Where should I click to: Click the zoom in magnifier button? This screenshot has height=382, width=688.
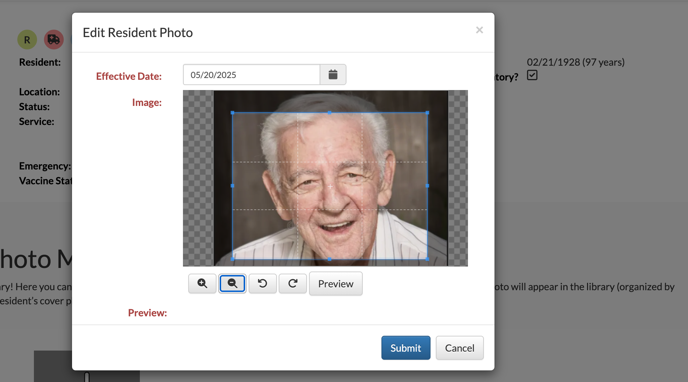pos(202,283)
